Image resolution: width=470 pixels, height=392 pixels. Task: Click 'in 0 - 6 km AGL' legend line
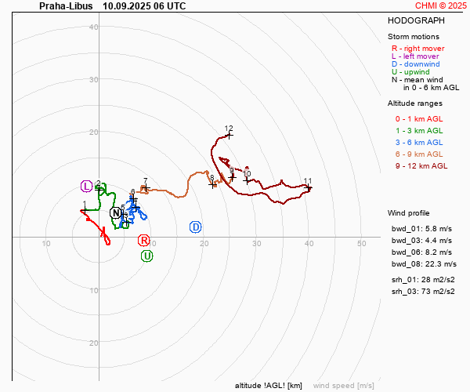point(431,87)
